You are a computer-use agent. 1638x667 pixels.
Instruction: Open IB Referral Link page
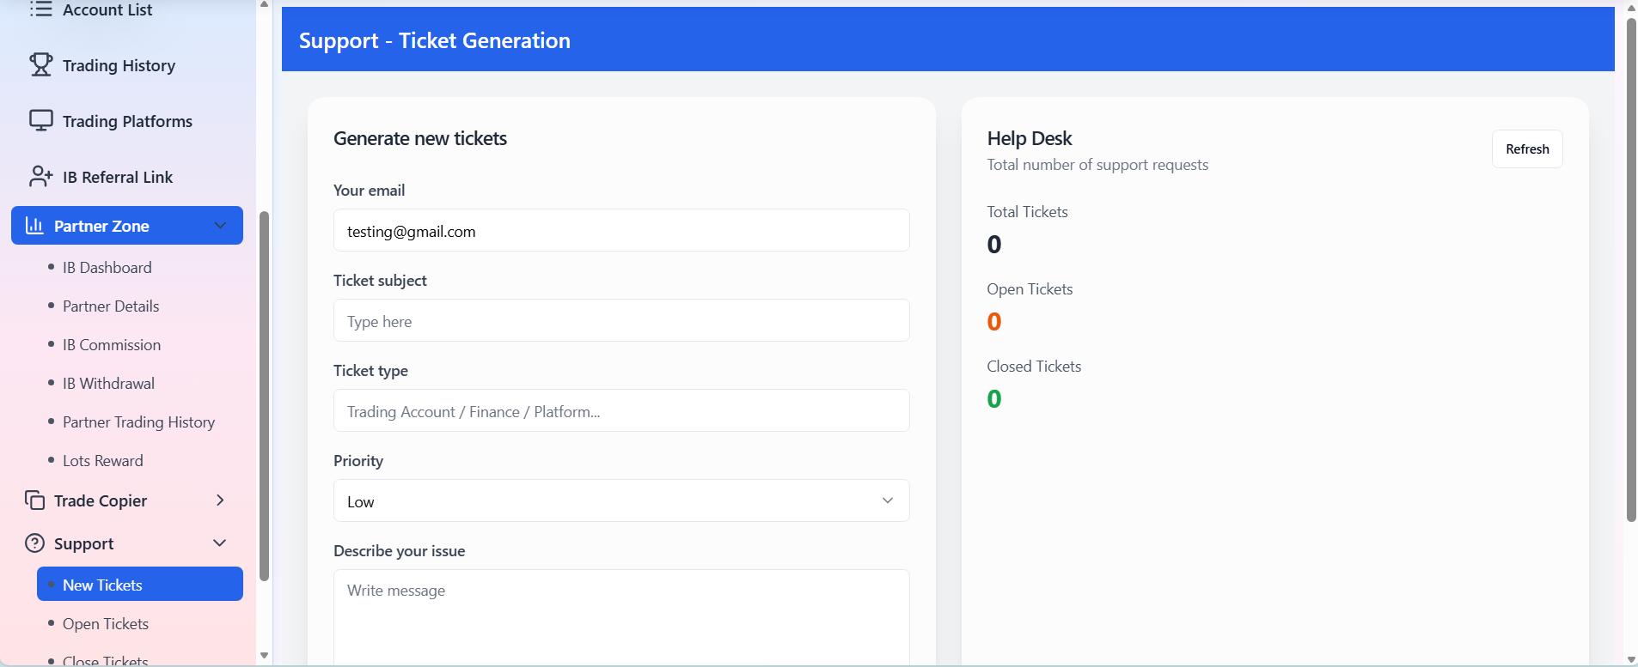click(118, 177)
